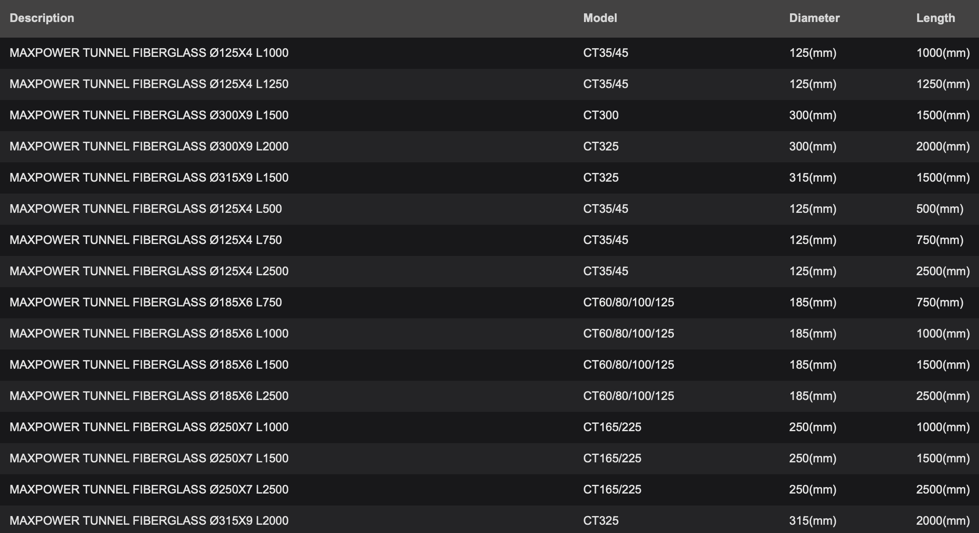Select description 'MAXPOWER TUNNEL FIBERGLASS Ø300X9 L1500'
The image size is (979, 533).
[x=149, y=115]
